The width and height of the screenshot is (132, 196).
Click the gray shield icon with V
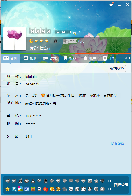click(71, 189)
